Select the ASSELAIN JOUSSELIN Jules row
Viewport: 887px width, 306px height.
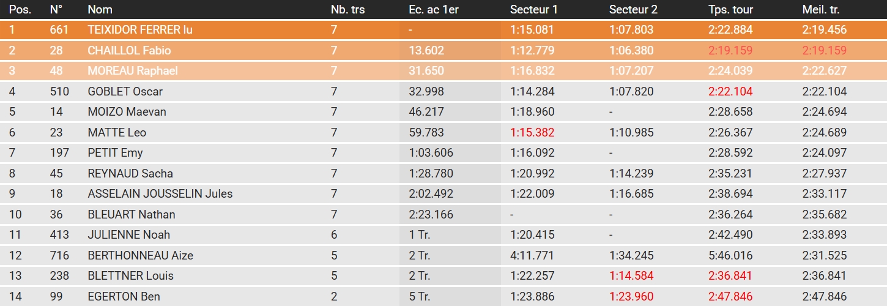(160, 194)
